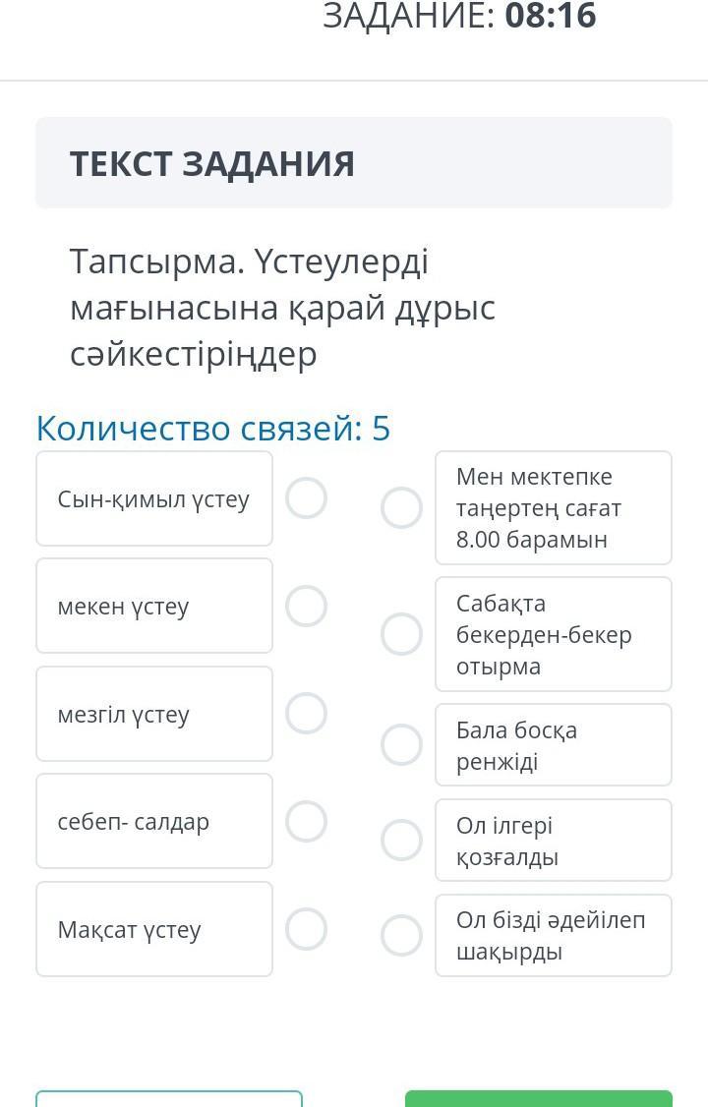
Task: Select circle next to Сабақта бекерден-бекер отырма
Action: [401, 634]
